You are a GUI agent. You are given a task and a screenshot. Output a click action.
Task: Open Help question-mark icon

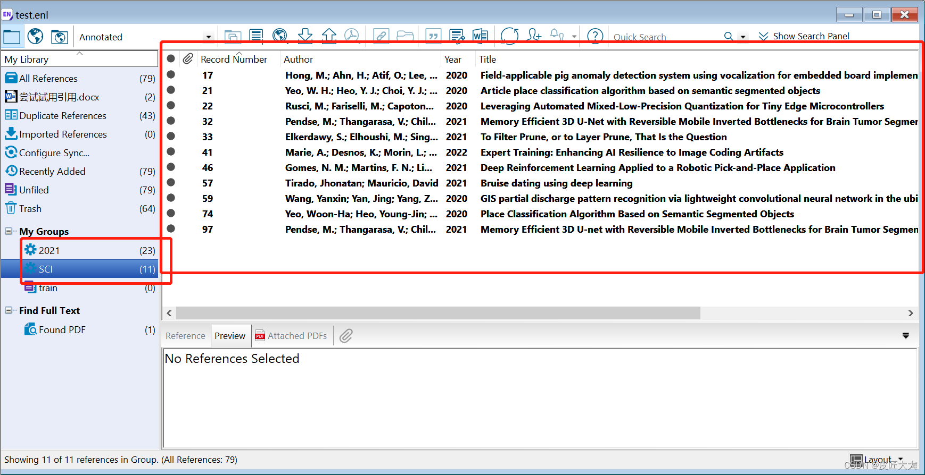click(595, 36)
